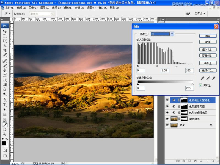
Task: Toggle the 预览 (Preview) checkbox
Action: click(x=201, y=85)
